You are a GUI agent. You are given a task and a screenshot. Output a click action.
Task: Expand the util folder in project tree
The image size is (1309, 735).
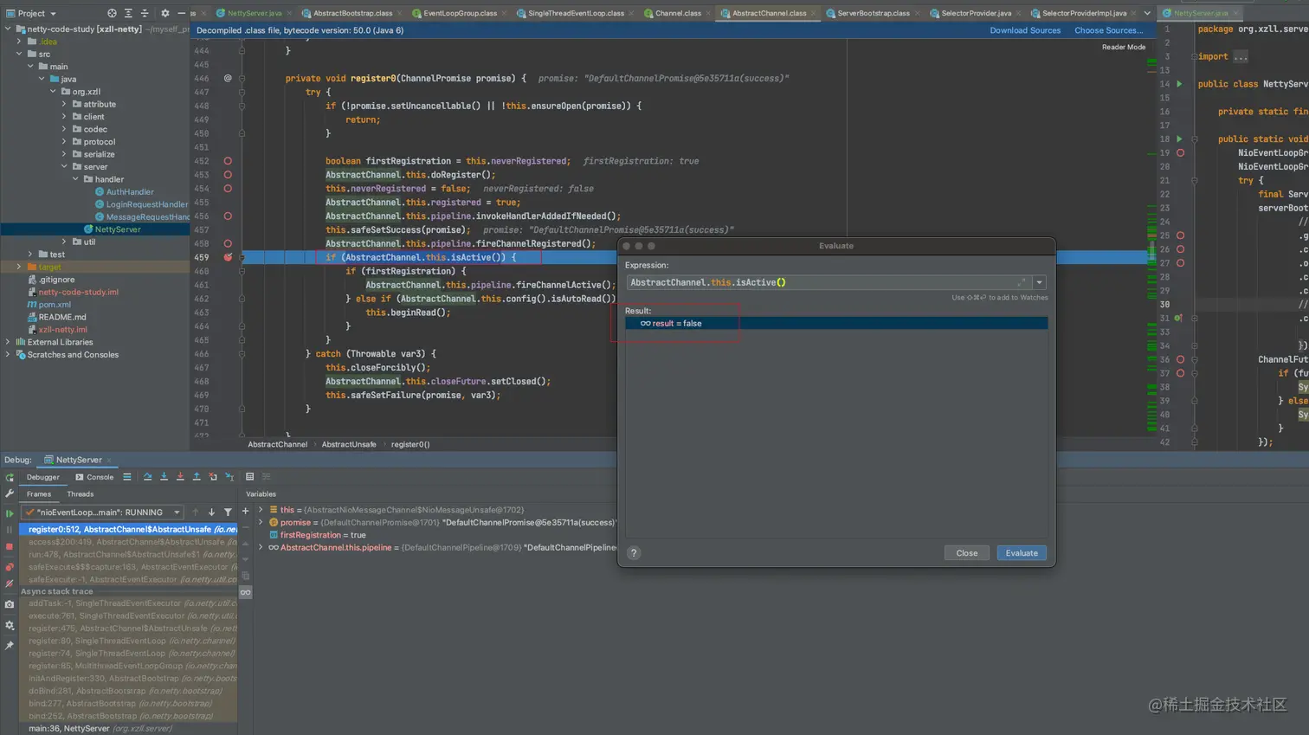[x=64, y=242]
